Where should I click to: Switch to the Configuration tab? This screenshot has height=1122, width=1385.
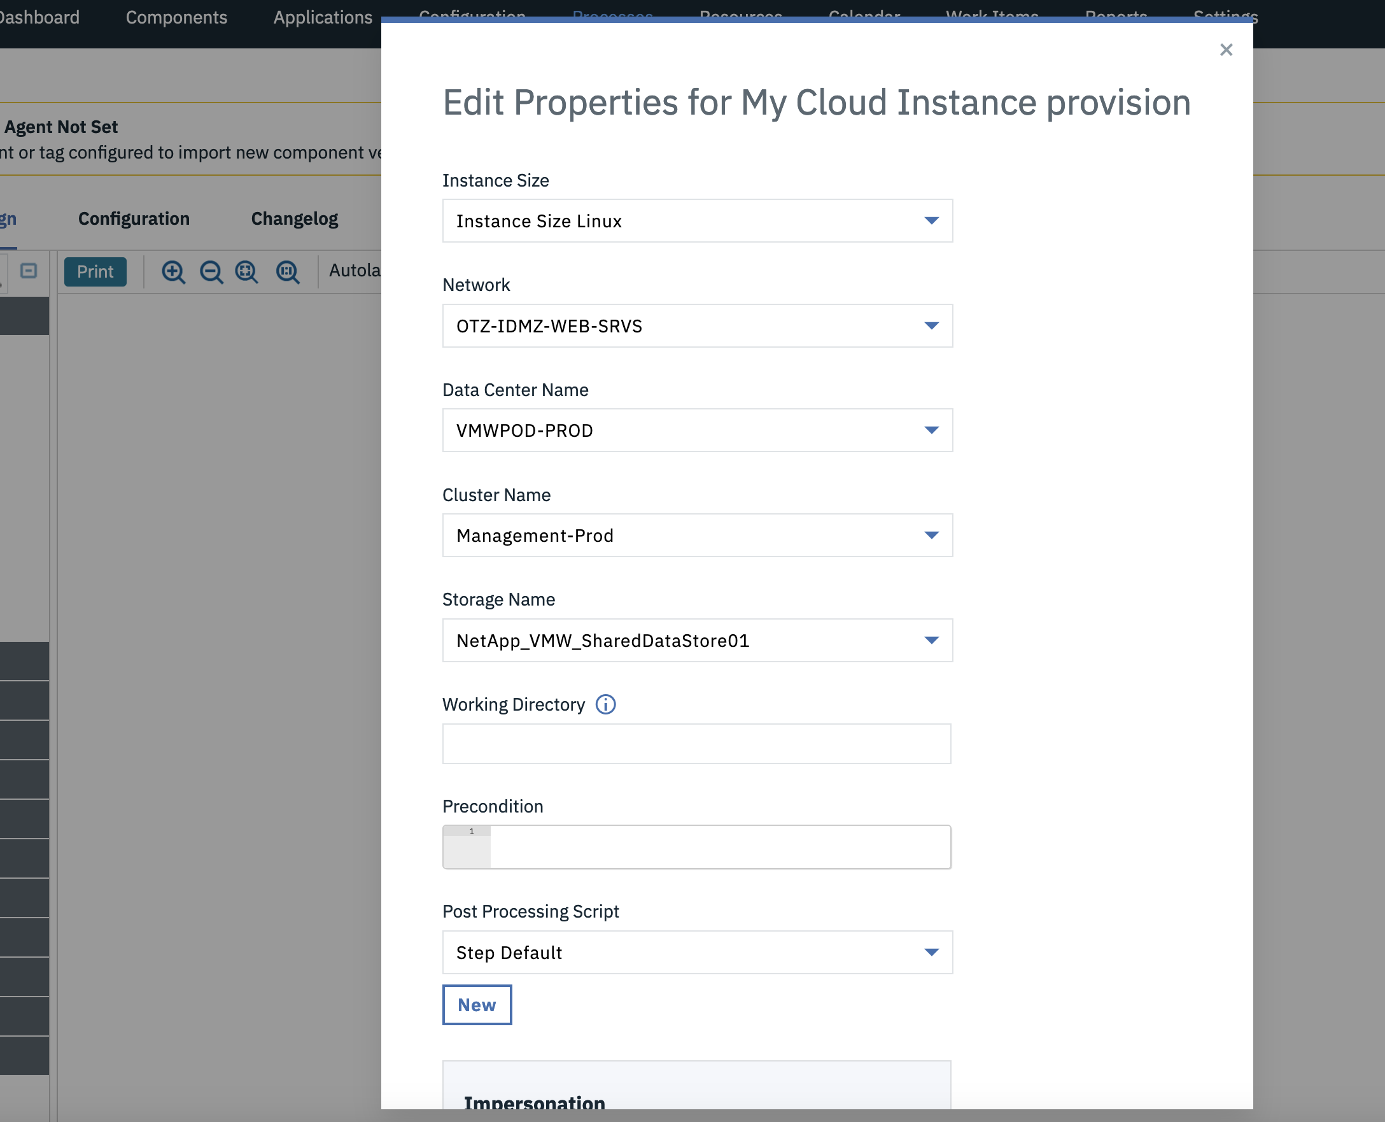pyautogui.click(x=134, y=218)
